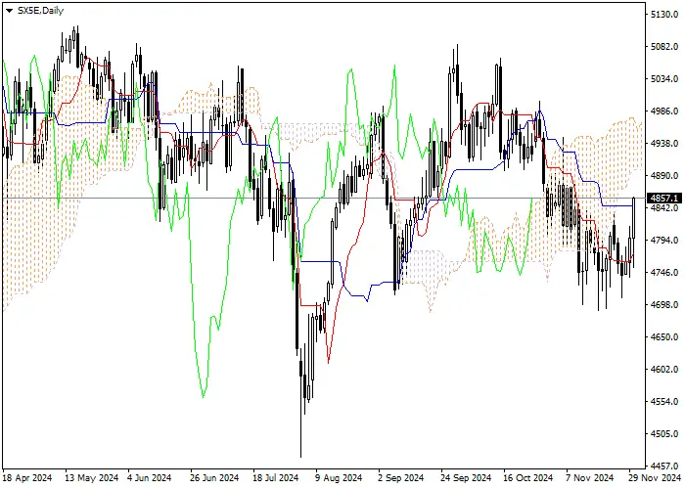Image resolution: width=685 pixels, height=489 pixels.
Task: Select the SX5E,Daily chart title
Action: coord(40,11)
